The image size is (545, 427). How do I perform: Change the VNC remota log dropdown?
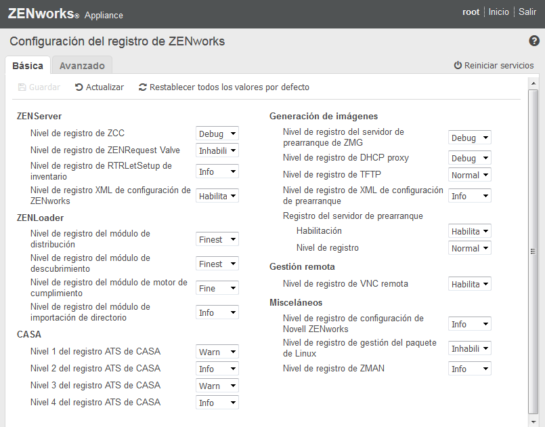[x=469, y=285]
